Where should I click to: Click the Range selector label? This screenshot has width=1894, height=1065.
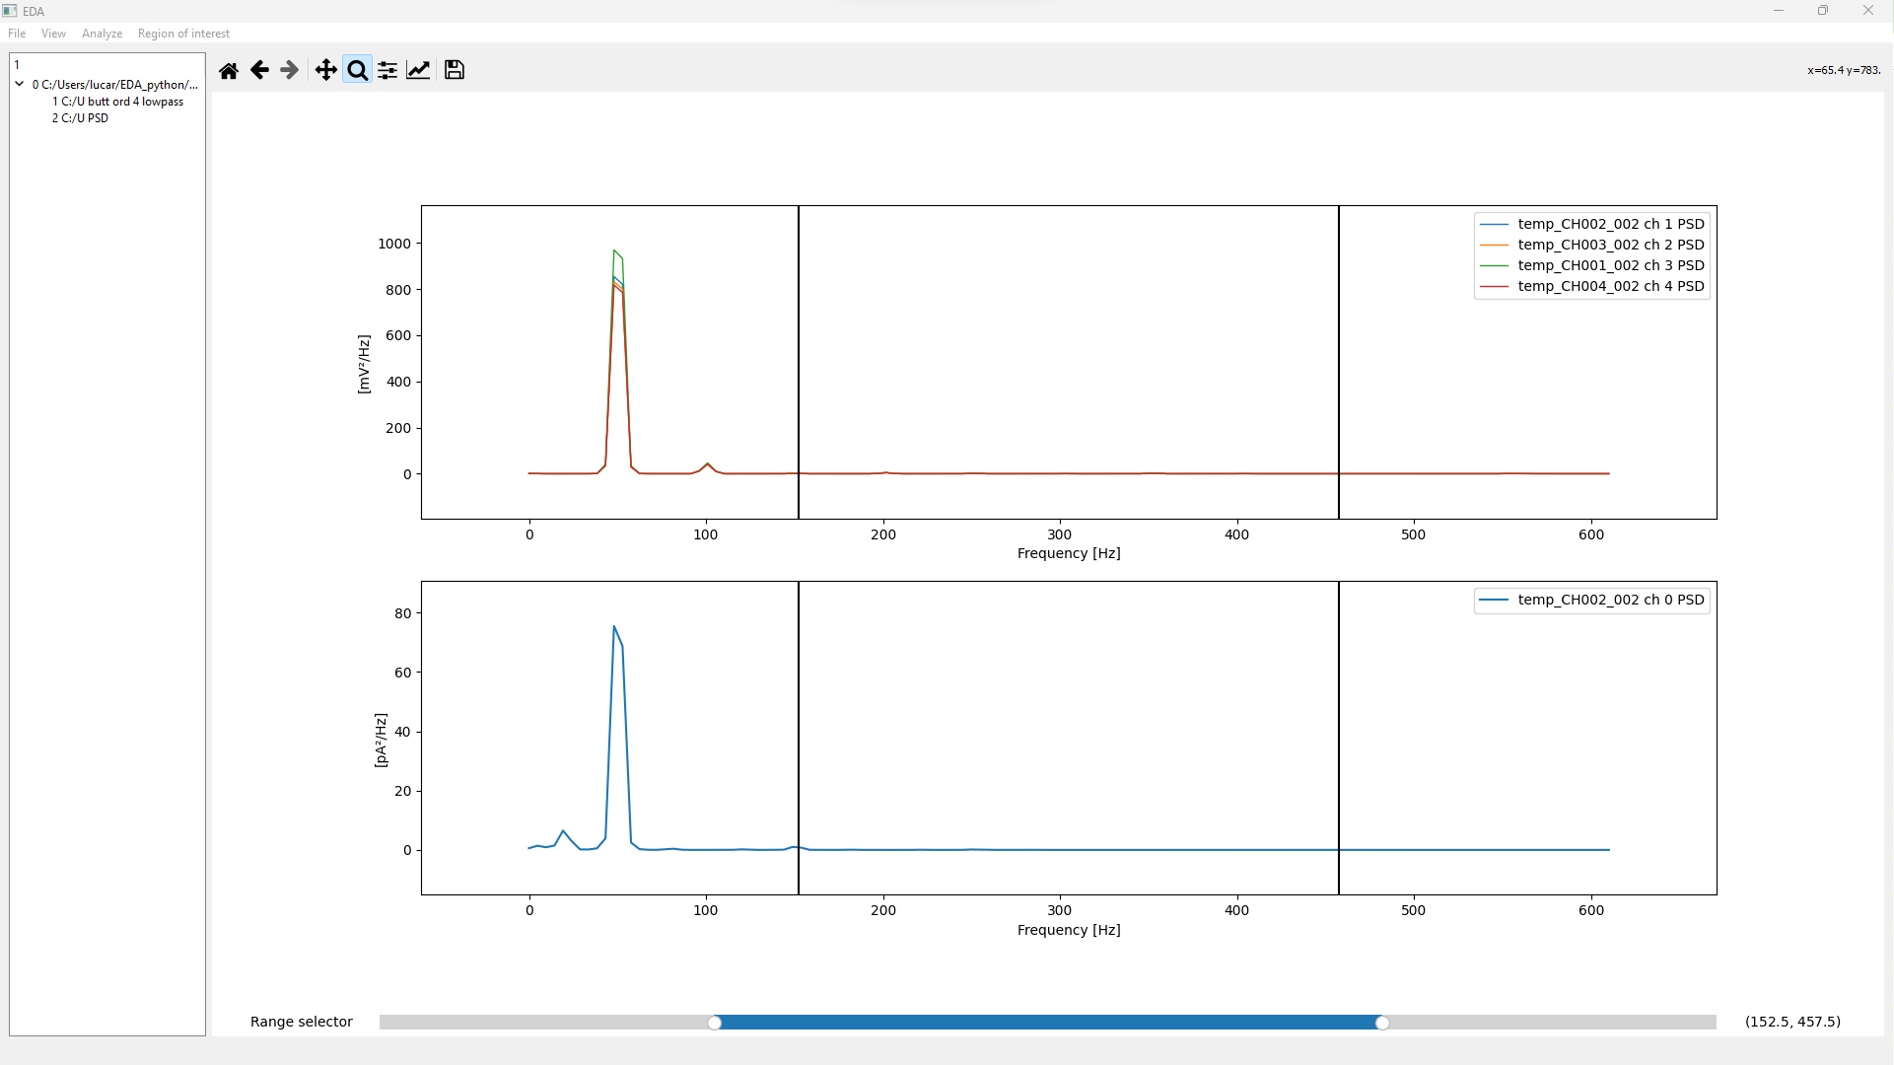[302, 1022]
